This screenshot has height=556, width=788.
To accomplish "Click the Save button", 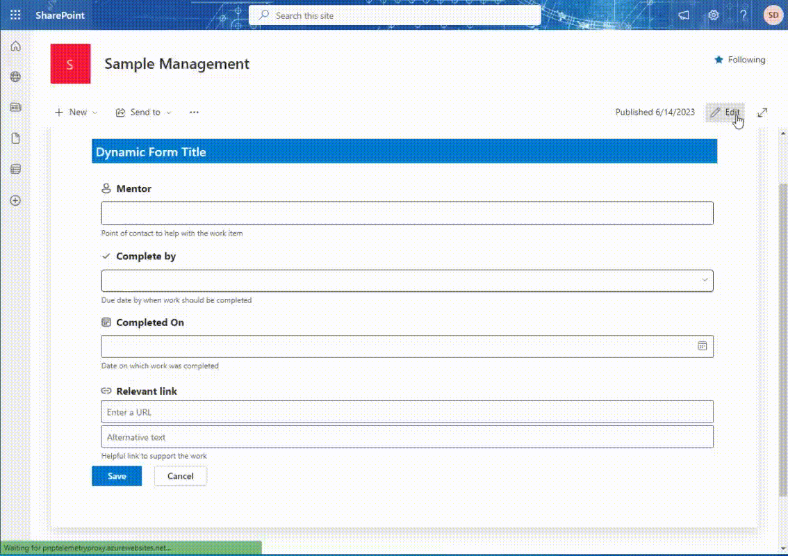I will click(117, 476).
